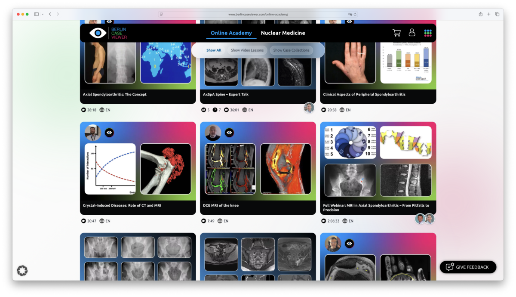The width and height of the screenshot is (516, 297).
Task: Open DCE MRI of the knee title
Action: (221, 205)
